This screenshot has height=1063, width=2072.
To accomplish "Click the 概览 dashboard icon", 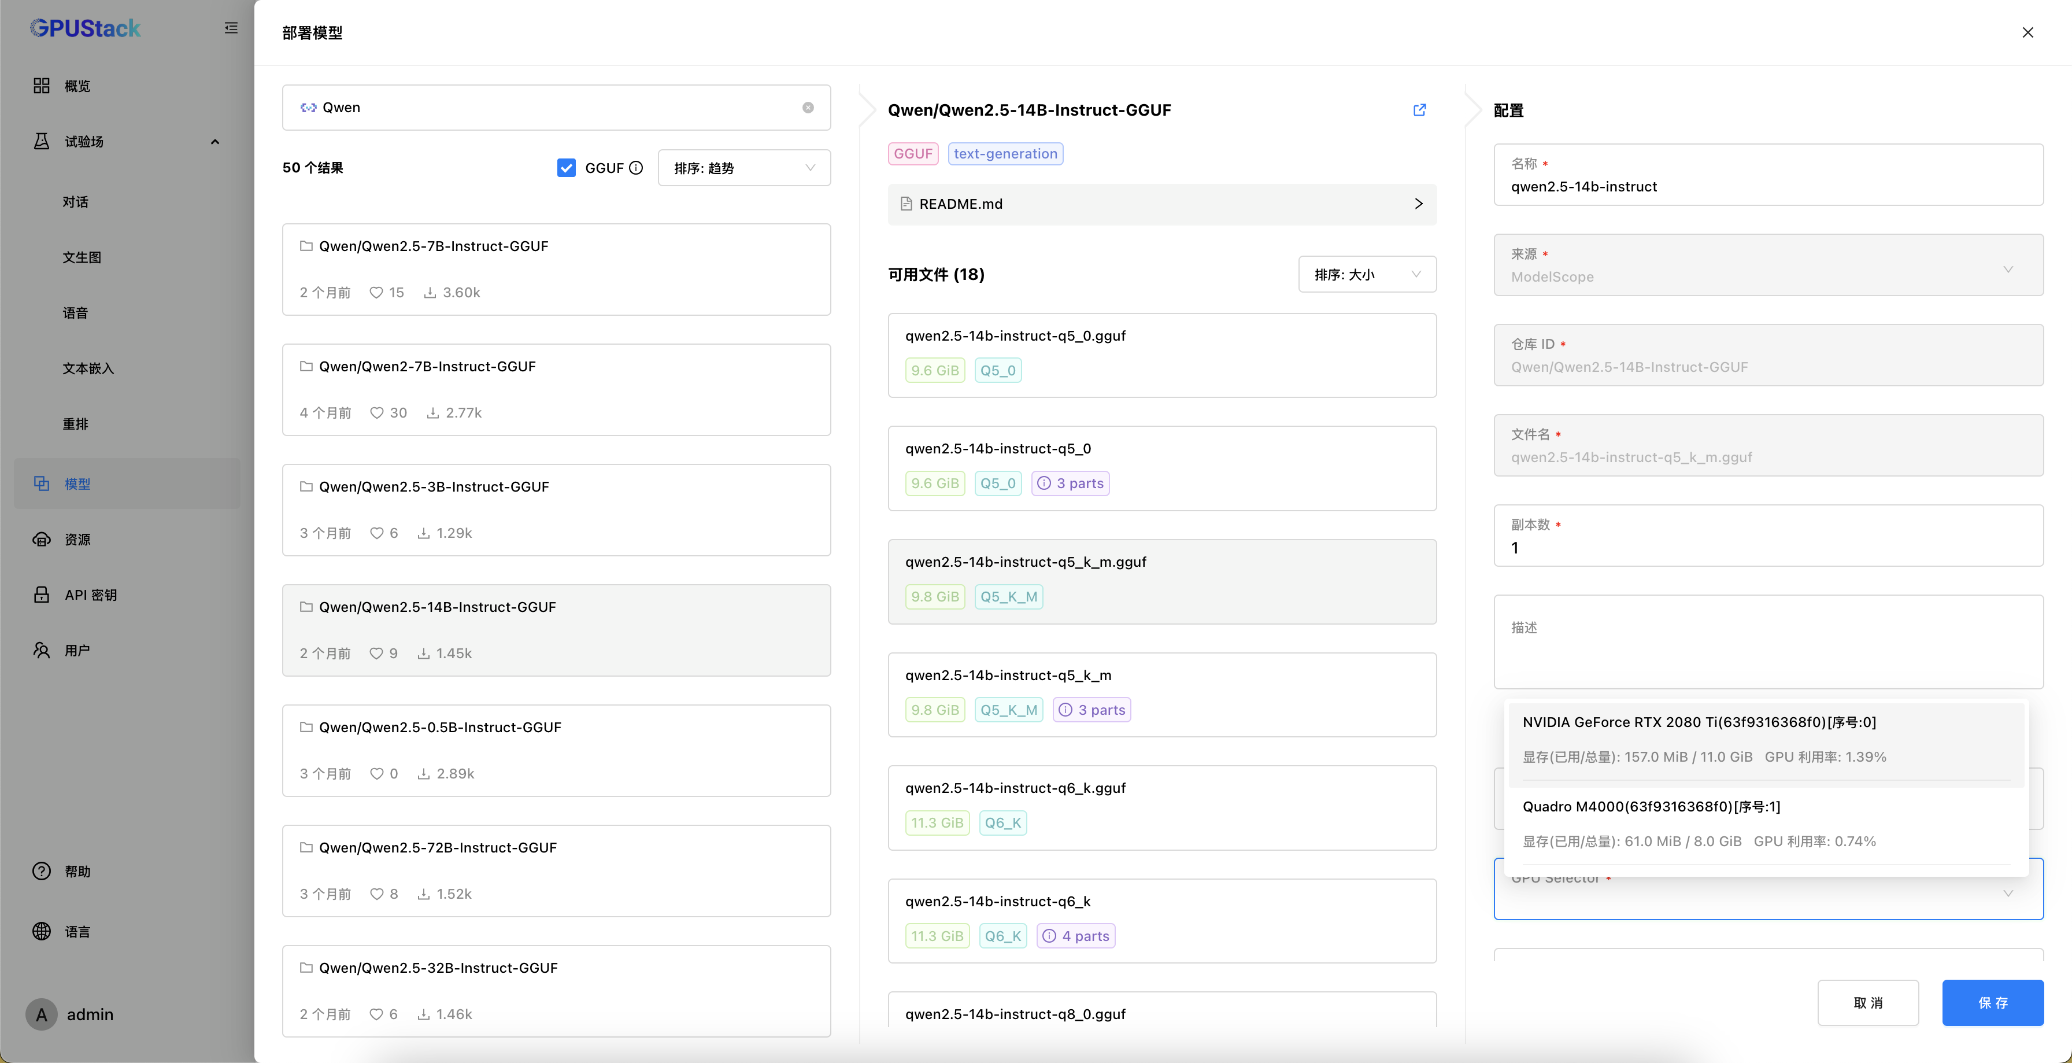I will pyautogui.click(x=42, y=86).
